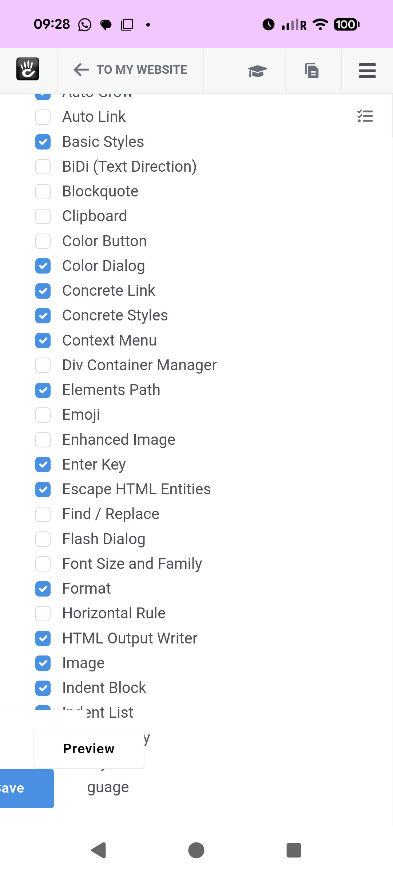Uncheck the HTML Output Writer plugin
This screenshot has height=873, width=393.
43,638
